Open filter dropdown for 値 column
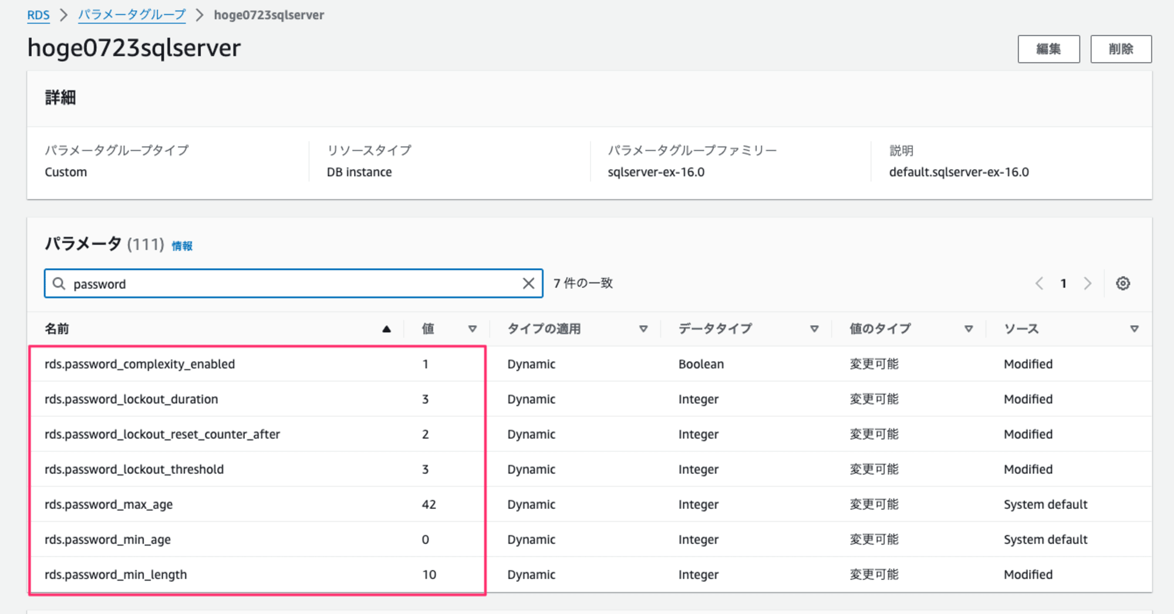 (473, 329)
